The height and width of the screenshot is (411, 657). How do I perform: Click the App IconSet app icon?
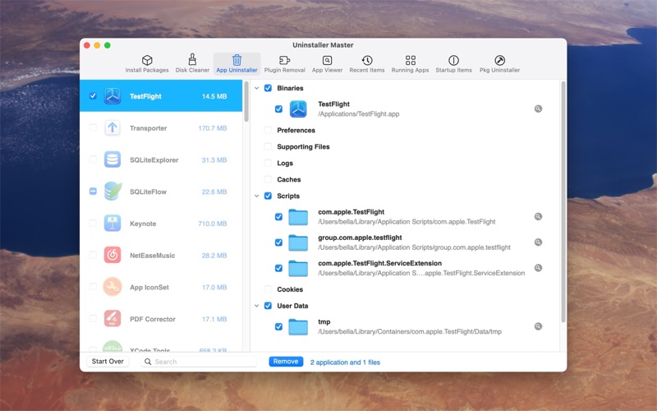113,287
